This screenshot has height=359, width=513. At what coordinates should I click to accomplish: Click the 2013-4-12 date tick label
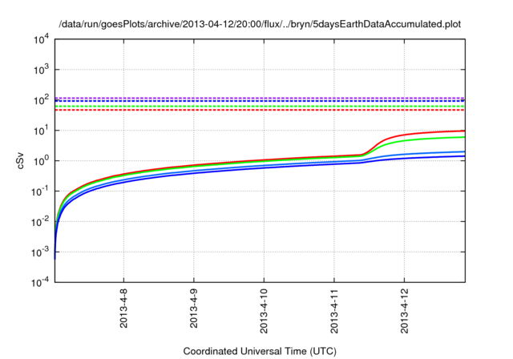click(404, 311)
